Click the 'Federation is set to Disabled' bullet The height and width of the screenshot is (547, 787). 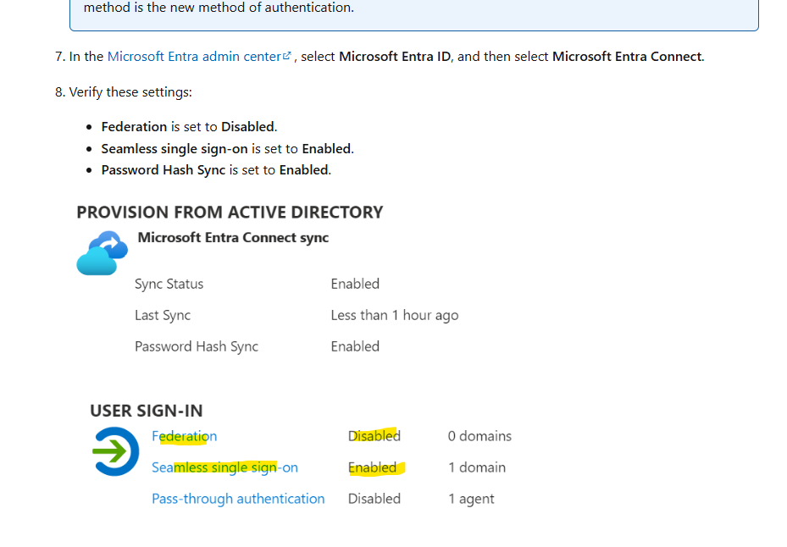(189, 127)
